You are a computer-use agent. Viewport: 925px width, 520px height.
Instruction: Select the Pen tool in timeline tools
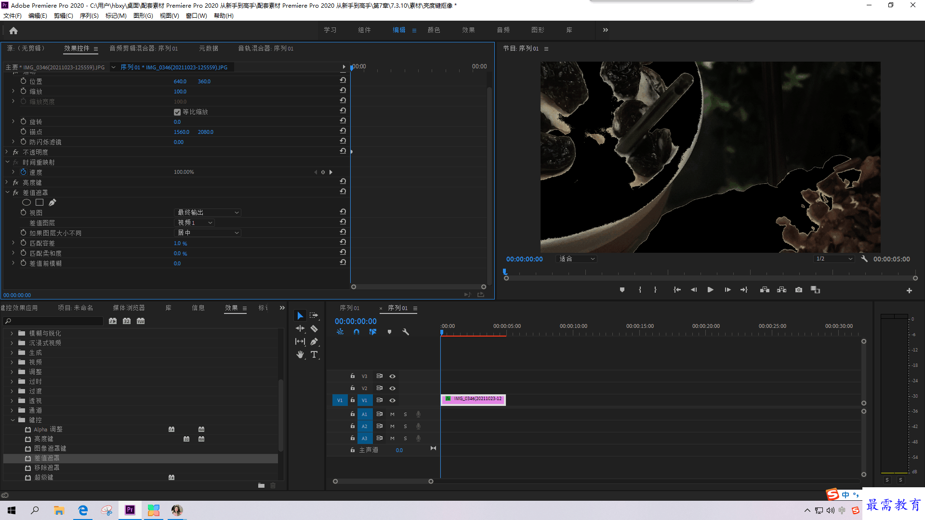(x=314, y=341)
